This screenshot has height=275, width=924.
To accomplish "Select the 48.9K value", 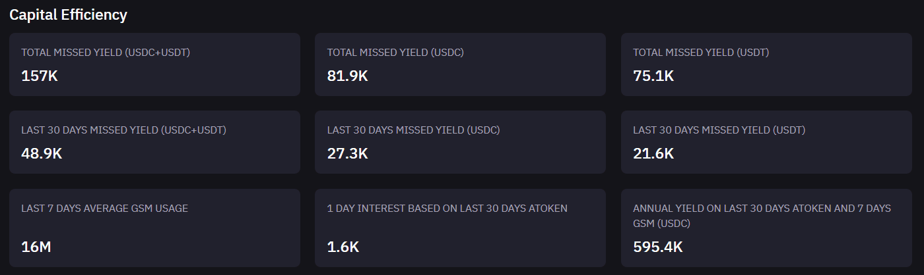I will click(x=42, y=153).
